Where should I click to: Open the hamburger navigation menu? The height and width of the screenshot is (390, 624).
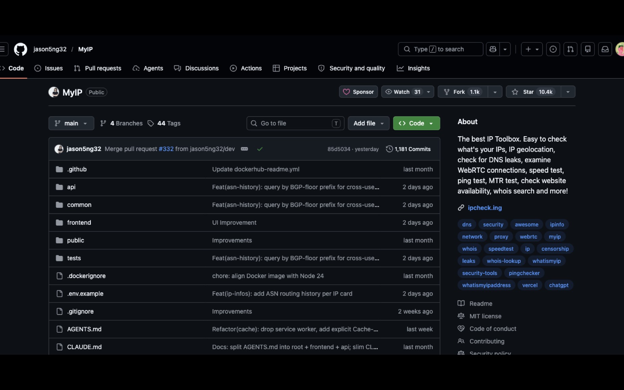click(3, 49)
